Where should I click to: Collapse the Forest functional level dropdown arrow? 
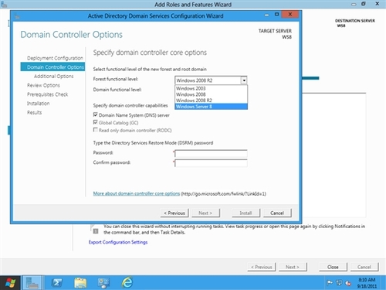click(x=244, y=80)
